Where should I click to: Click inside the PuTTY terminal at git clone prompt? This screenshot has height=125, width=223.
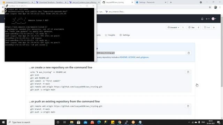pos(47,45)
